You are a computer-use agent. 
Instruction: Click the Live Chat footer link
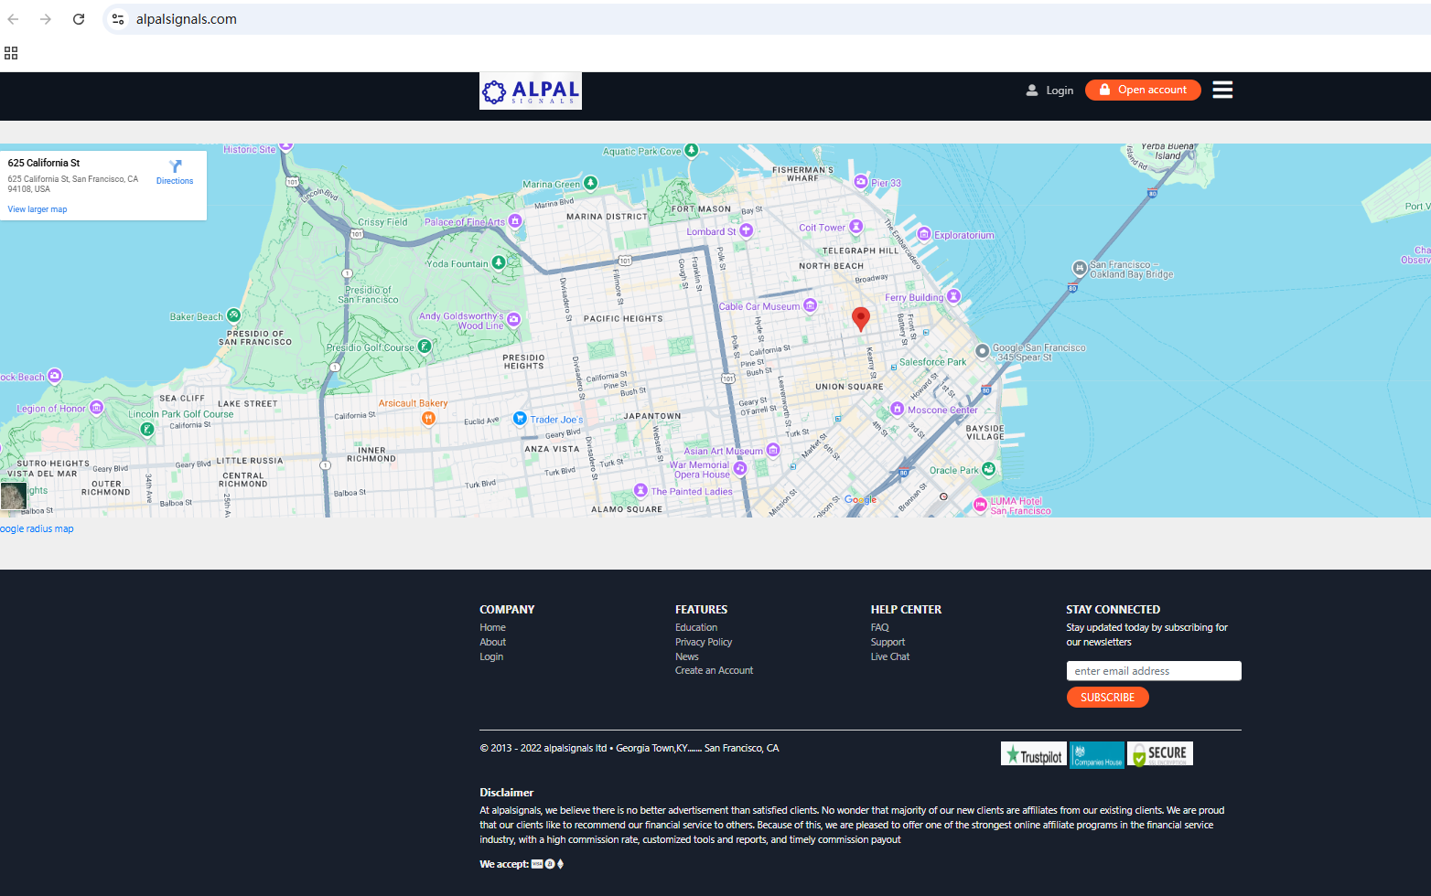pos(889,657)
